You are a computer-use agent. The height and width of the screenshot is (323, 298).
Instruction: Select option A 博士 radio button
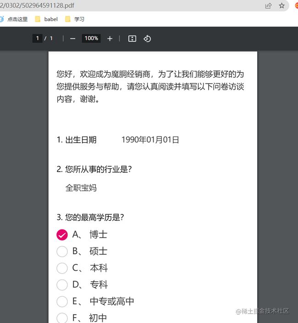point(62,235)
